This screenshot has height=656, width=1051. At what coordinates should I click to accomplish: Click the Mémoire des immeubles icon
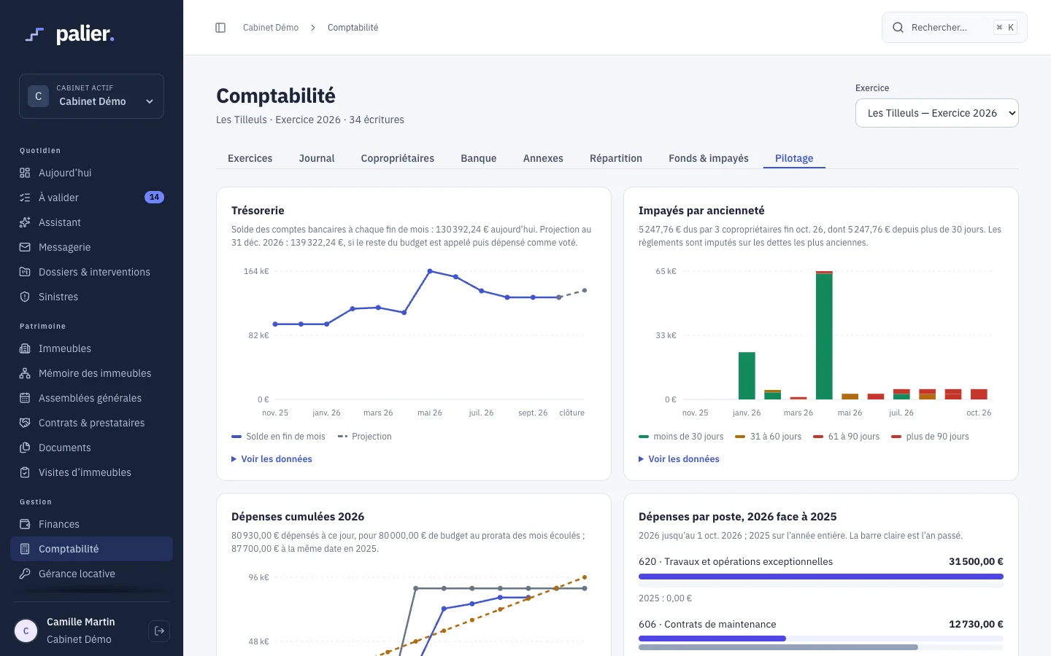coord(25,373)
